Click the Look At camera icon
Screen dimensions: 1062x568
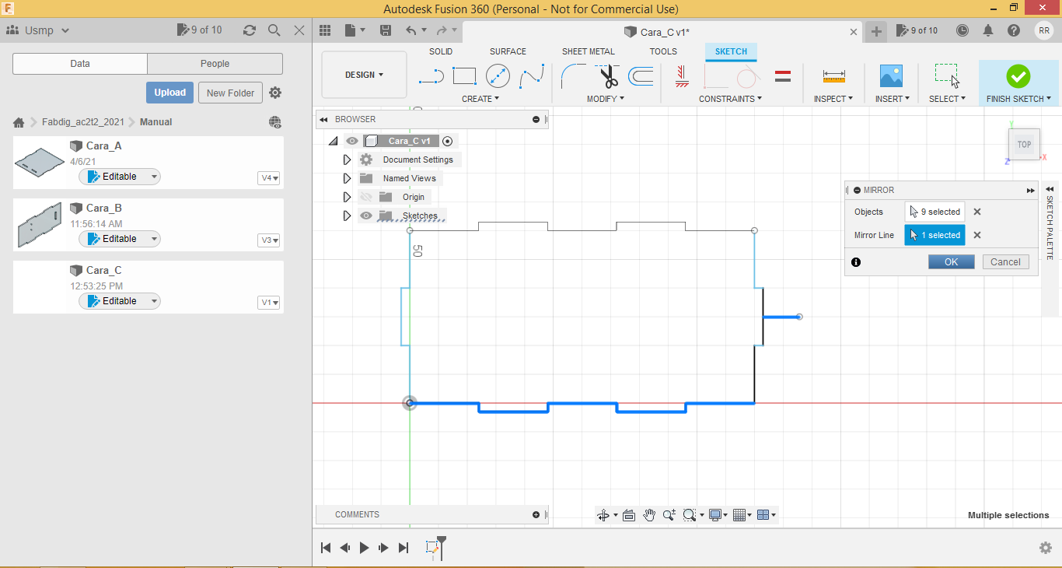click(629, 515)
